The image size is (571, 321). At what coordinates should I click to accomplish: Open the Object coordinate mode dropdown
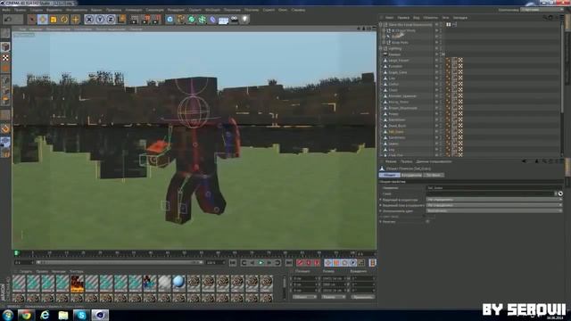pyautogui.click(x=305, y=297)
